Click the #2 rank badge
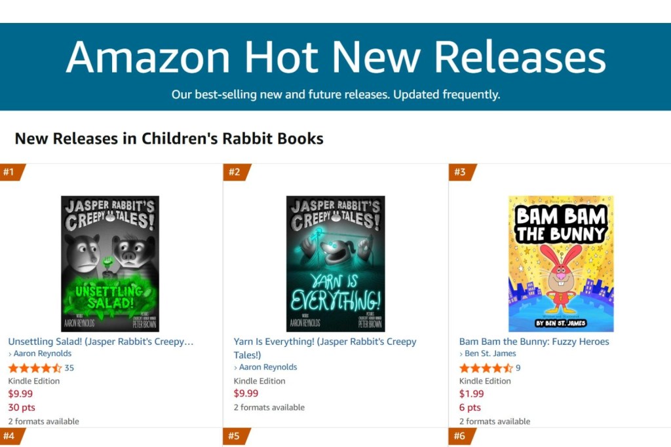Screen dimensions: 671x447 point(236,172)
